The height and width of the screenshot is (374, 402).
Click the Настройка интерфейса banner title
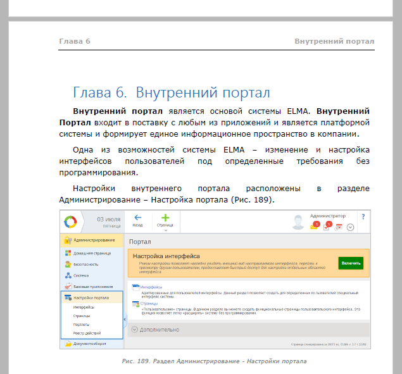coord(166,256)
